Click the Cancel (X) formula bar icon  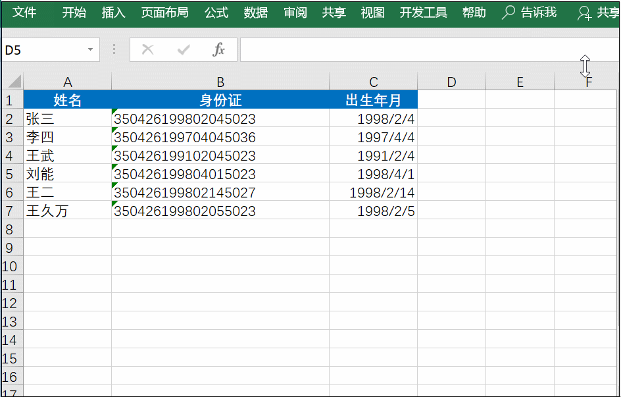click(x=148, y=50)
